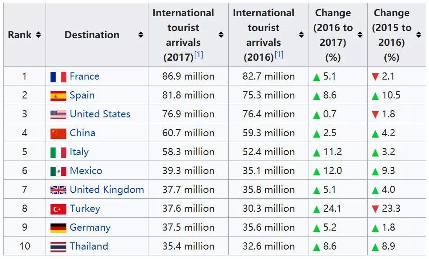The width and height of the screenshot is (429, 259).
Task: Click the China flag icon
Action: pyautogui.click(x=58, y=134)
